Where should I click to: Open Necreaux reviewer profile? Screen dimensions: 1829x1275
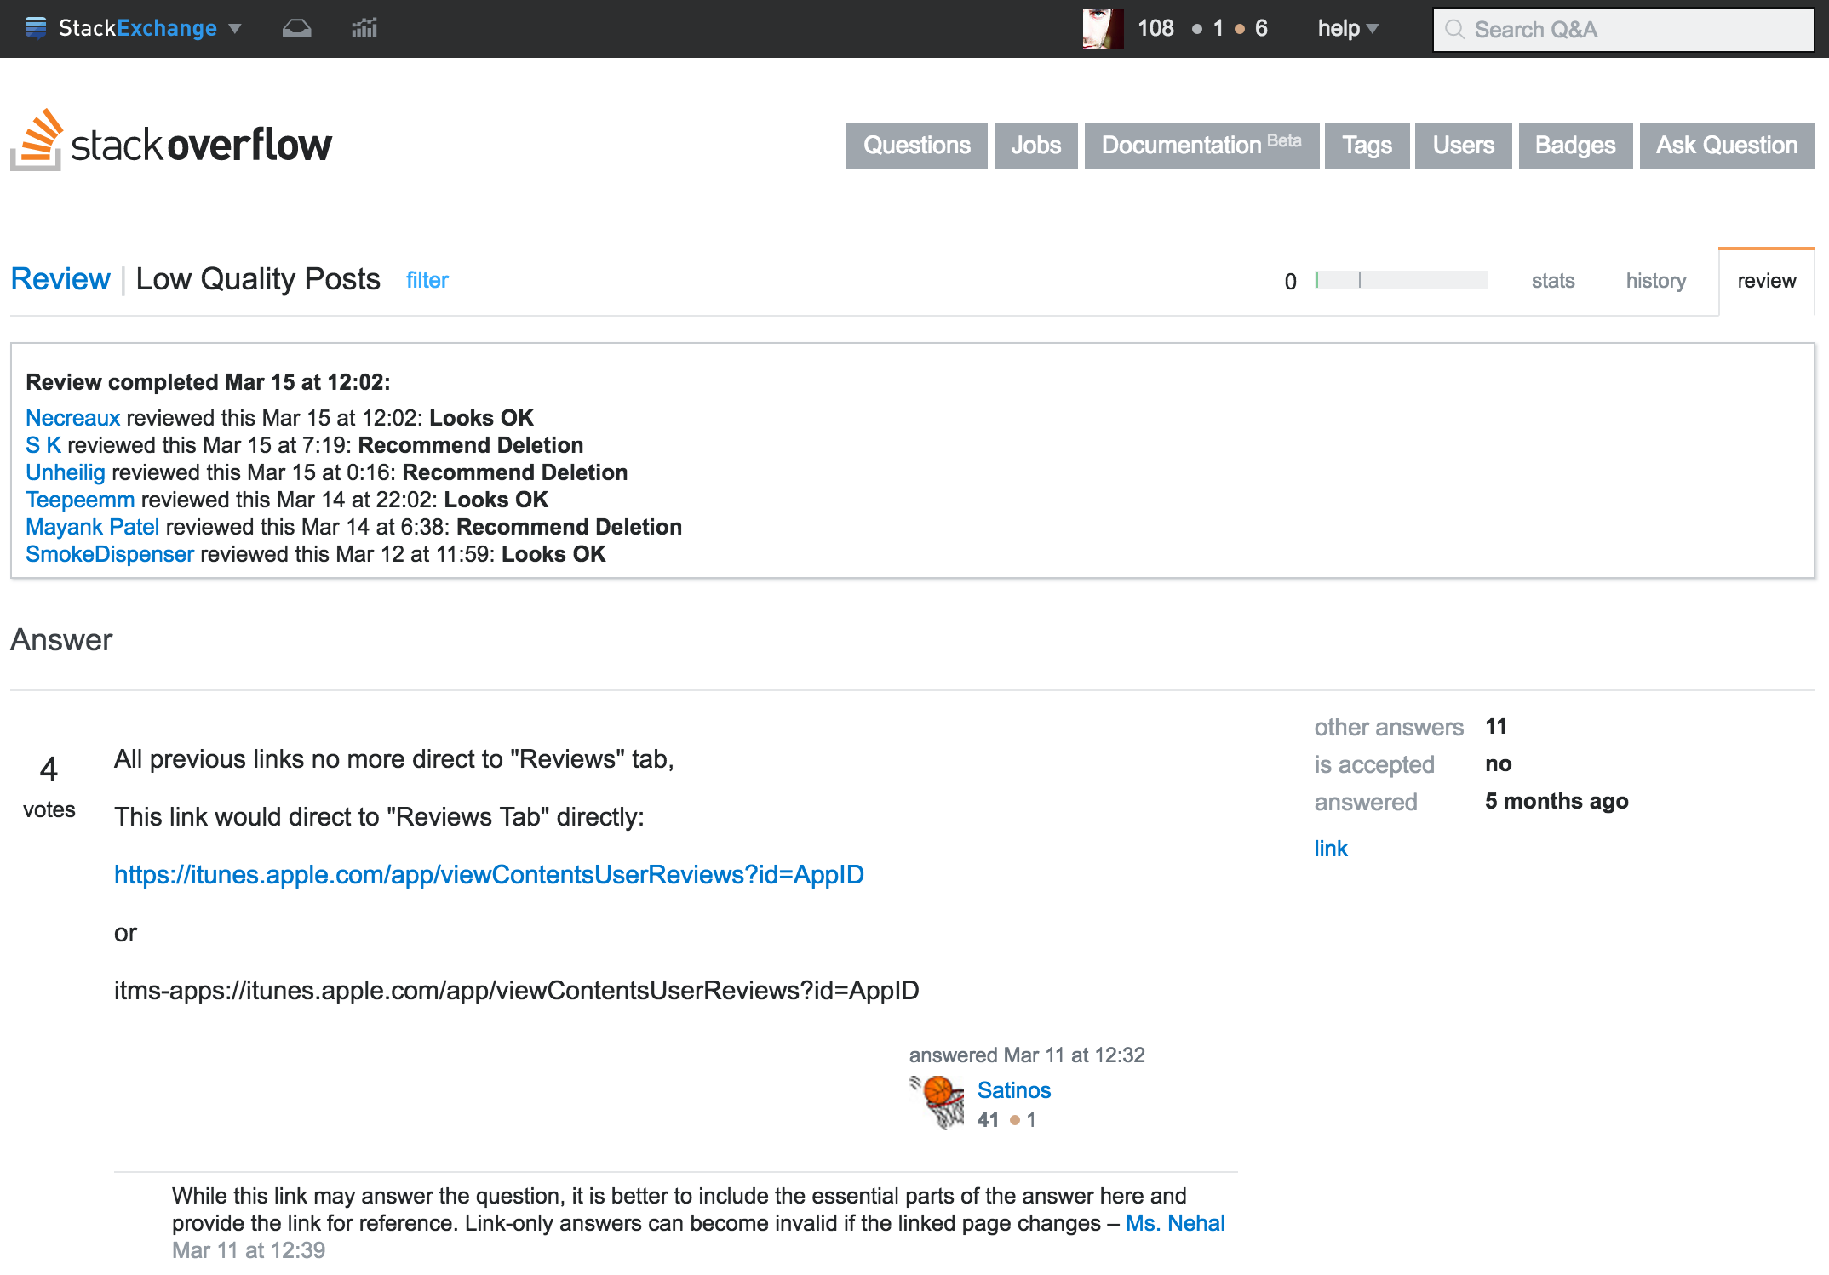tap(73, 418)
